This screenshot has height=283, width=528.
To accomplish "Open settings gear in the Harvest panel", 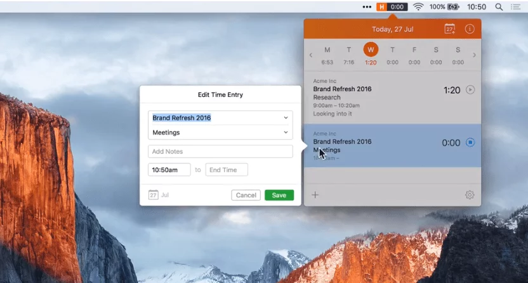I will pyautogui.click(x=470, y=195).
